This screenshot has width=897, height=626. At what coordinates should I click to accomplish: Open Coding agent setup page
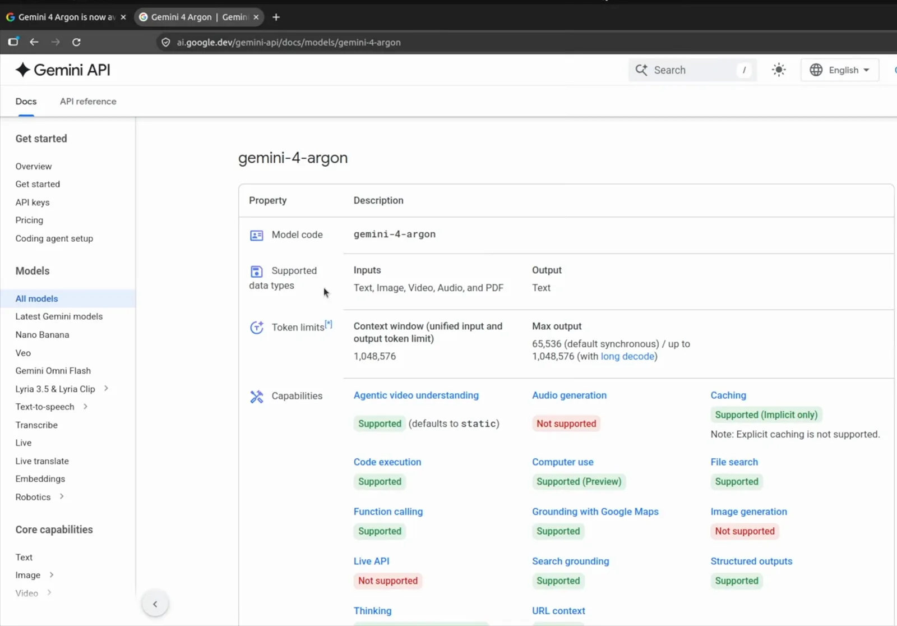click(x=54, y=238)
